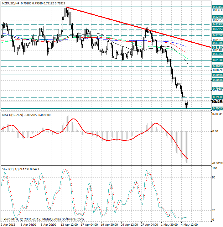
Task: Click the 12 Apr 12:00 time label
Action: click(x=69, y=225)
